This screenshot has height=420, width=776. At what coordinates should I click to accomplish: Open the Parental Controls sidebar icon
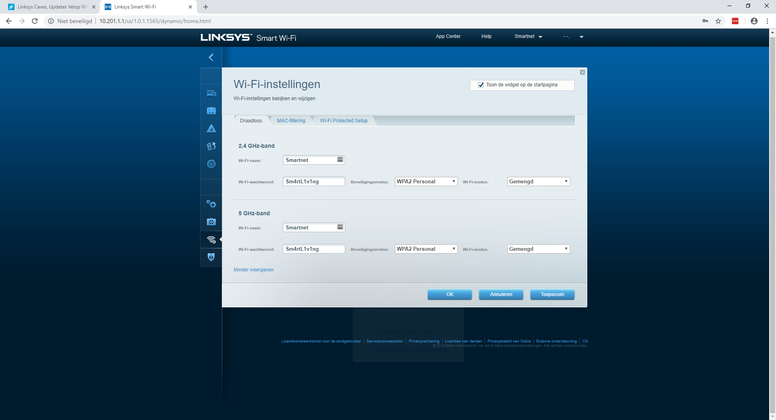[211, 128]
